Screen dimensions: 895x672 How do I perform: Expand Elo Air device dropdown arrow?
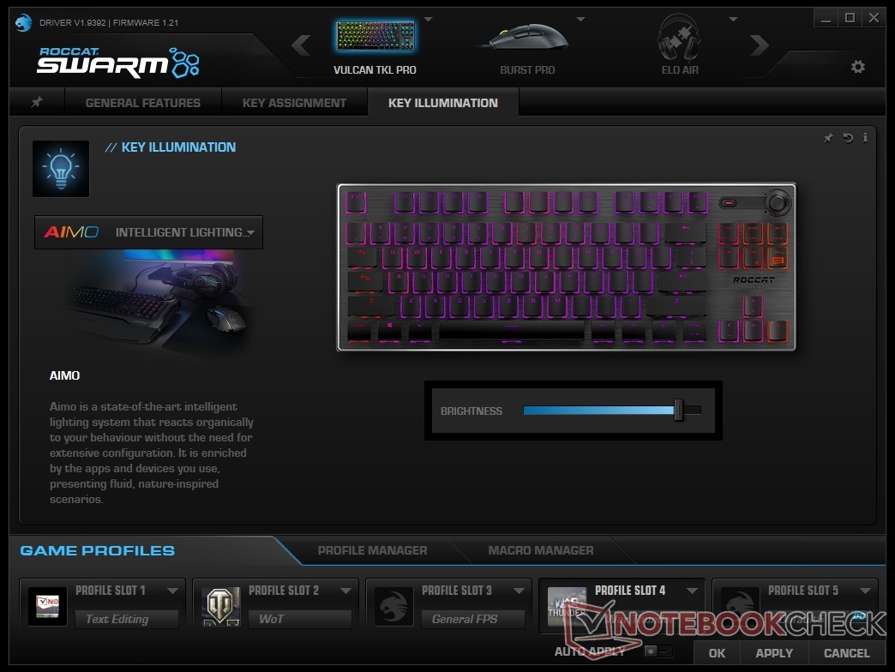pos(734,20)
